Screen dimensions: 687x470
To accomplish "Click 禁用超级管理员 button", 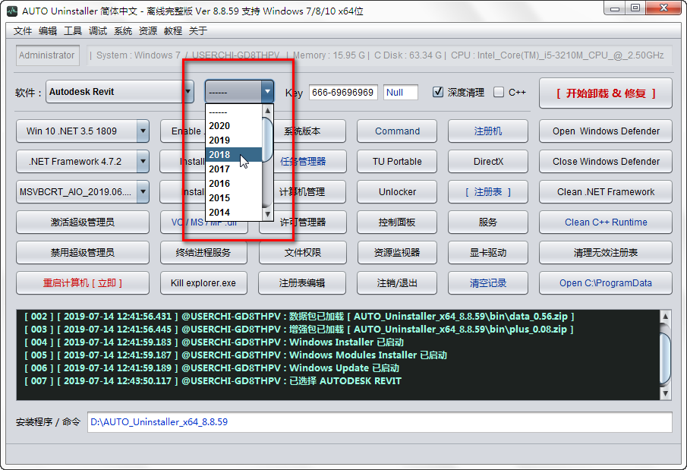I will [x=83, y=253].
